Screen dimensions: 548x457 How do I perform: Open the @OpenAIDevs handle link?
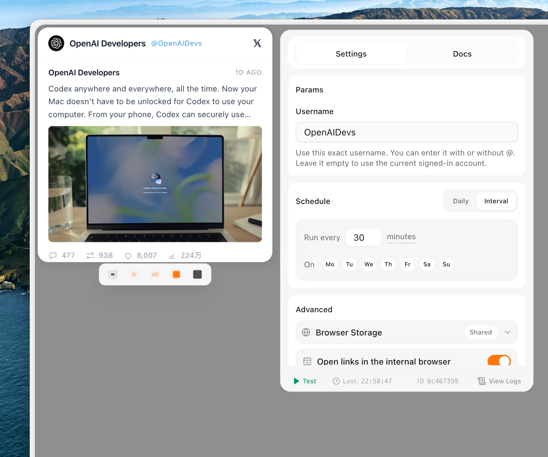[x=176, y=43]
